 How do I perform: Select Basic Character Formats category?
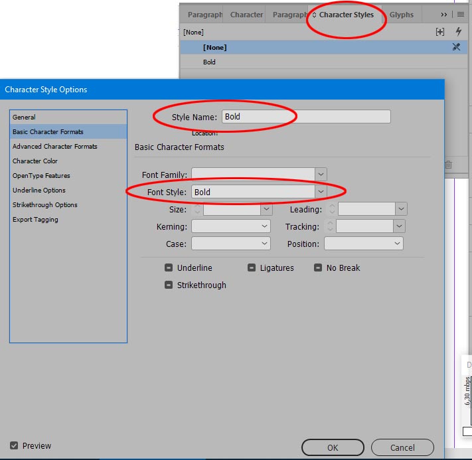[68, 131]
